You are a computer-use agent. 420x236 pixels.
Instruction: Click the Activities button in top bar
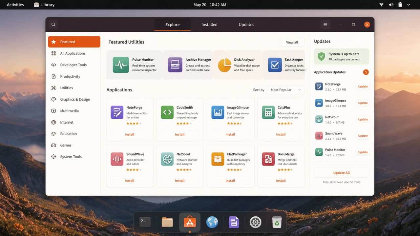pos(15,5)
